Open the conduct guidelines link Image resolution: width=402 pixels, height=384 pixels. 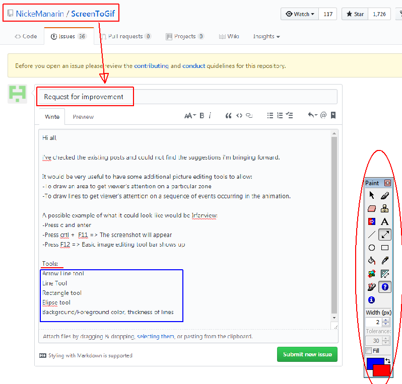[x=193, y=66]
